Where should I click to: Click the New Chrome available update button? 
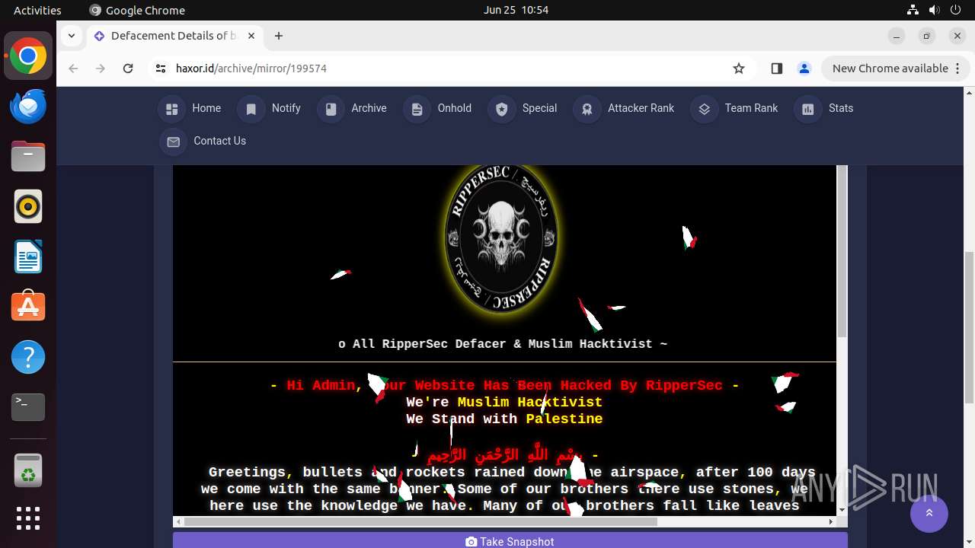[890, 68]
